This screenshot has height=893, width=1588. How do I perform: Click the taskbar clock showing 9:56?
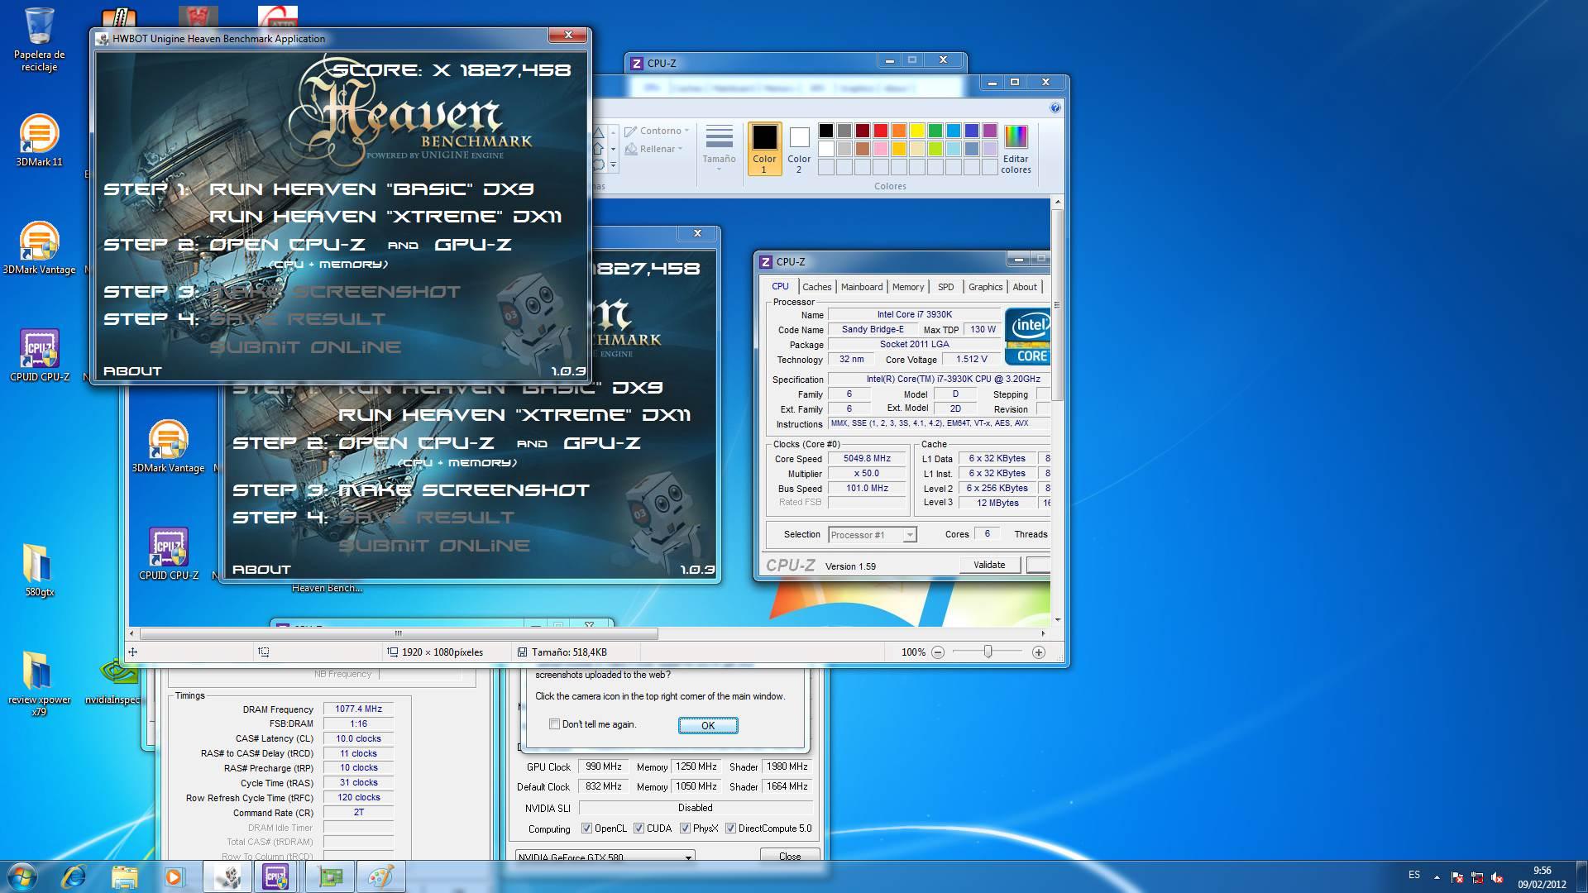tap(1542, 877)
